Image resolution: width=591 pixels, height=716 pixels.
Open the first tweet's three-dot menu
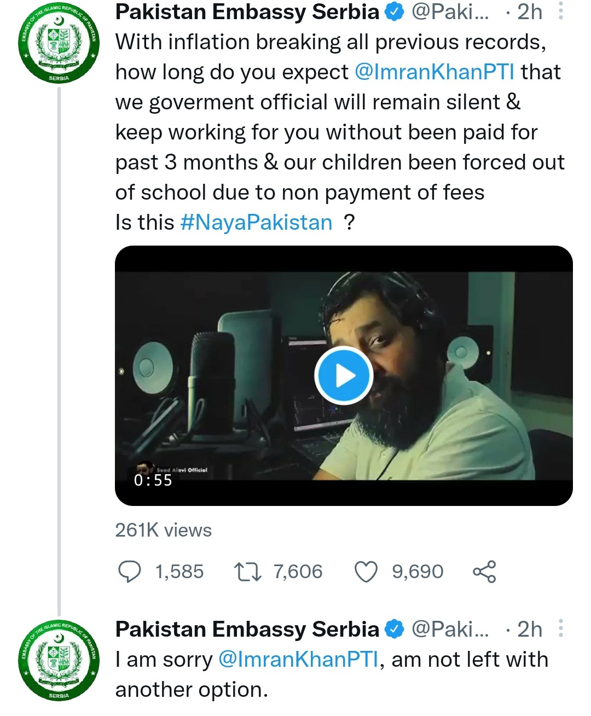(561, 11)
